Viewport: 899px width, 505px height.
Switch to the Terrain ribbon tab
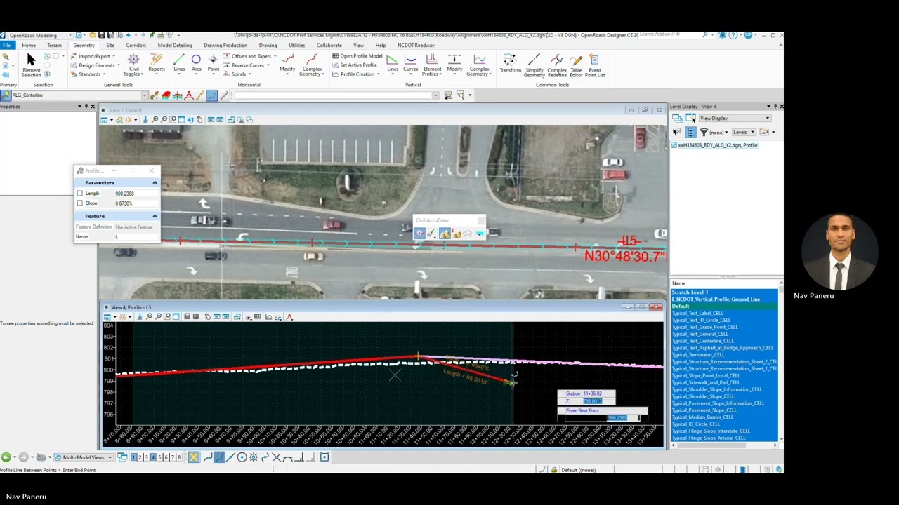pyautogui.click(x=54, y=46)
